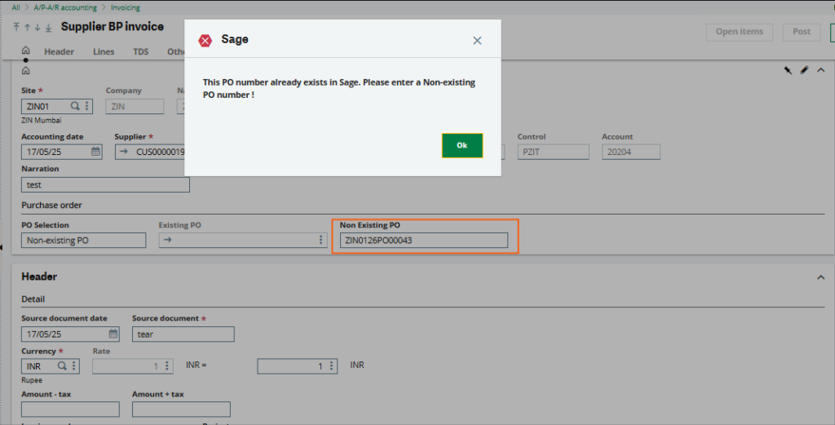This screenshot has height=425, width=835.
Task: Go to next record arrow icon
Action: 38,27
